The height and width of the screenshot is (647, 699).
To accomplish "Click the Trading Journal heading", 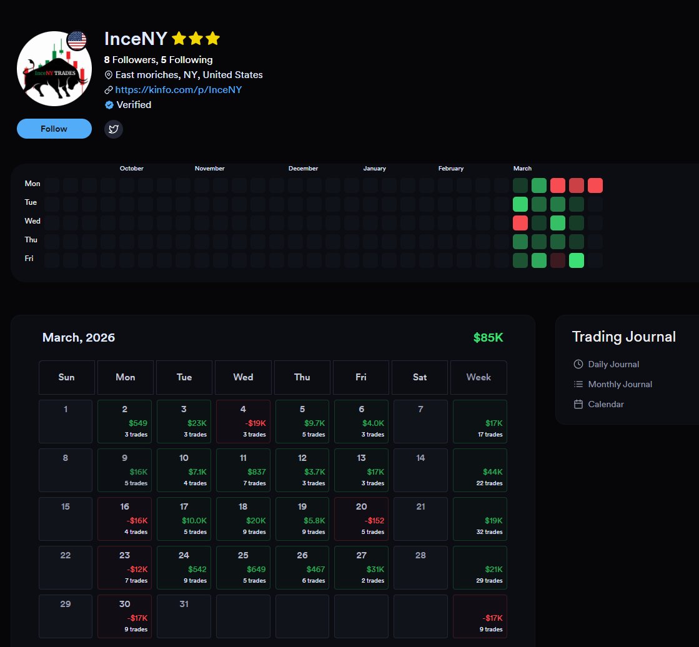I will click(x=623, y=337).
